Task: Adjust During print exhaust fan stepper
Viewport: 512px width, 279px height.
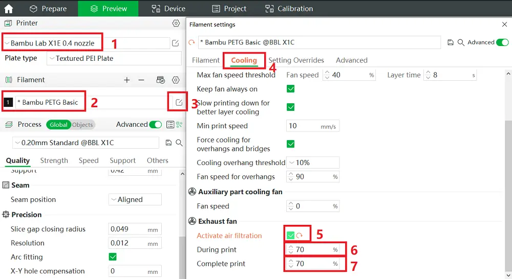Action: 291,250
